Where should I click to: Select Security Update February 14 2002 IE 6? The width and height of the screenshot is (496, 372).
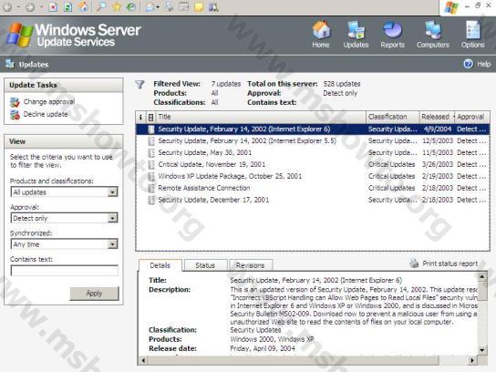tap(313, 129)
